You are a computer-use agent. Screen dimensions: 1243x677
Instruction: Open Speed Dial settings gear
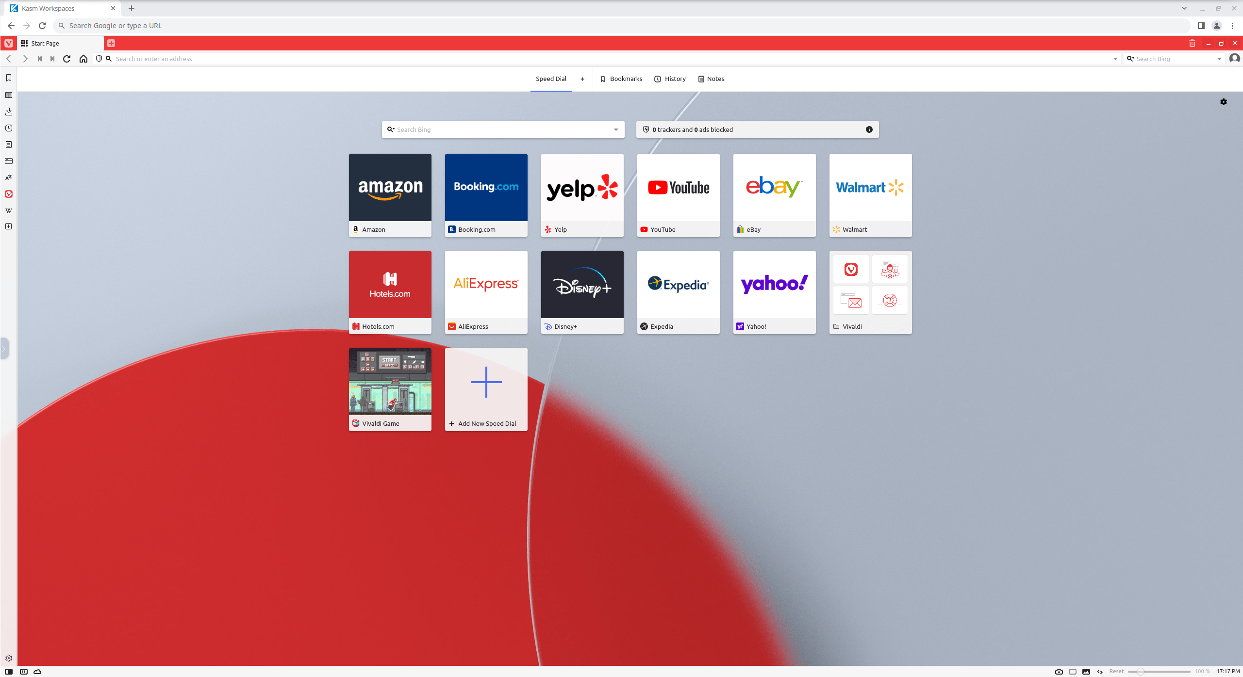click(x=1224, y=102)
